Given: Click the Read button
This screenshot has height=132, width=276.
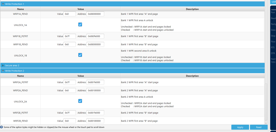Looking at the screenshot, I should tap(259, 127).
